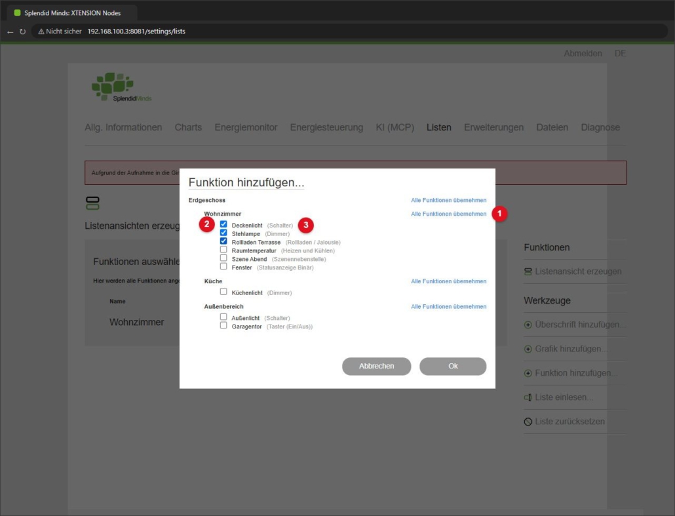Uncheck the Stehlampe checkbox
Viewport: 675px width, 516px height.
(x=223, y=233)
